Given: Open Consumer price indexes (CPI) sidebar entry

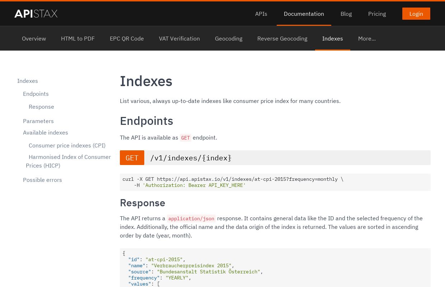Looking at the screenshot, I should point(67,145).
